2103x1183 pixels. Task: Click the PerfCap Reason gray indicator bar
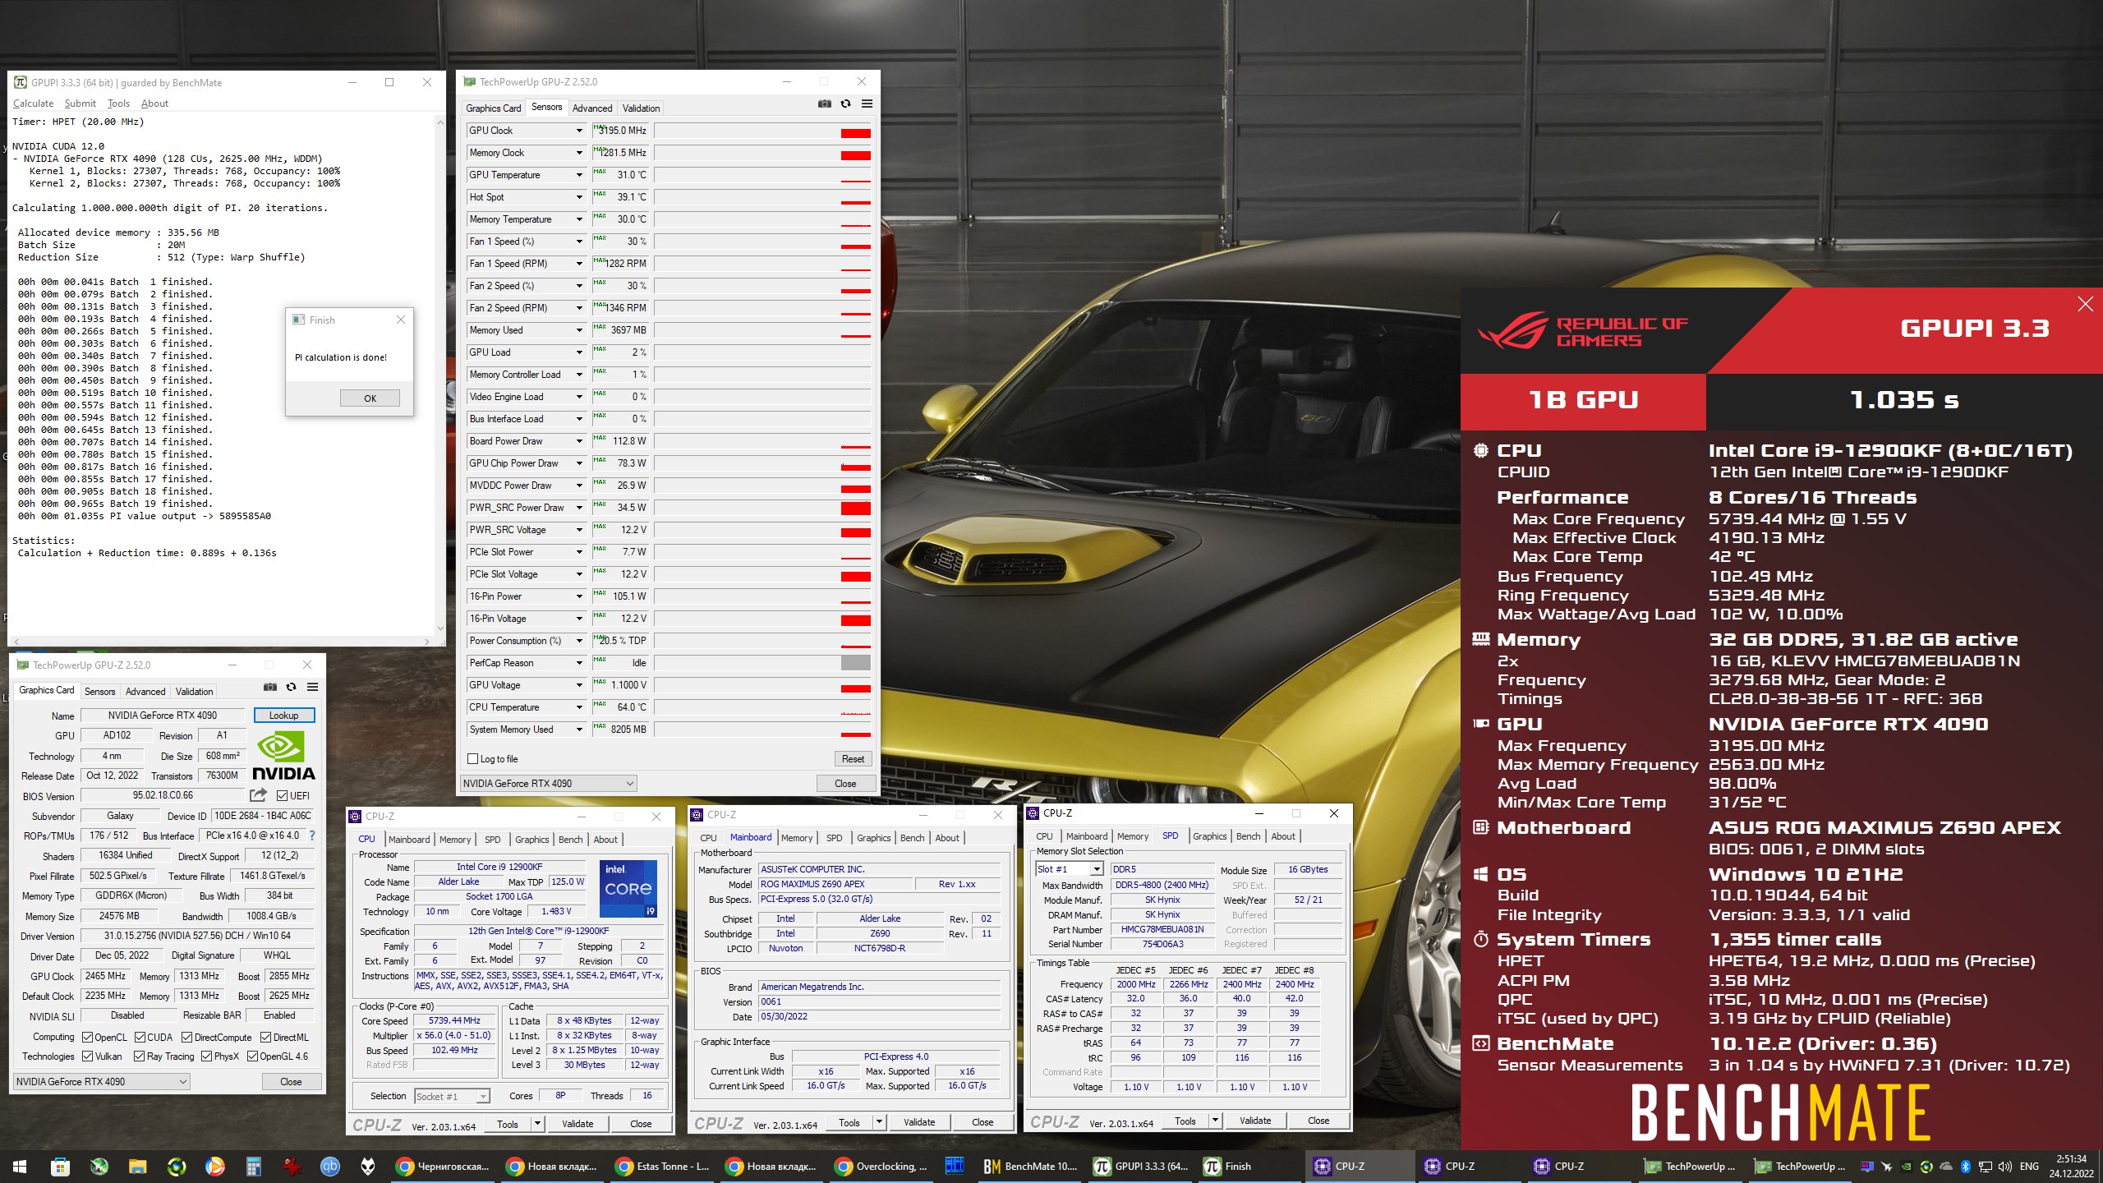(855, 663)
